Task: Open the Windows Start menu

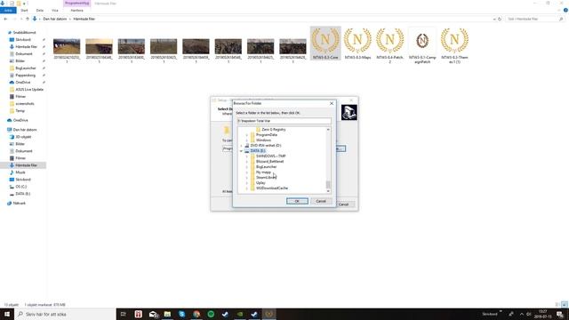Action: tap(7, 314)
